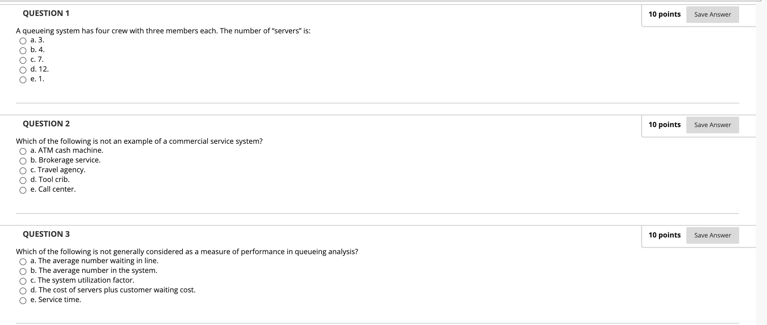767x325 pixels.
Task: Select Service time option in Question 3
Action: (22, 300)
